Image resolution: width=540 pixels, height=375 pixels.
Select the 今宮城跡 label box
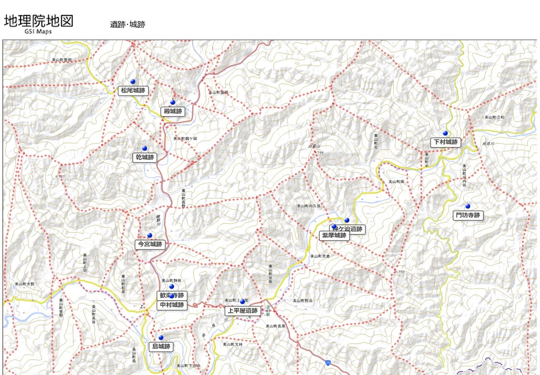(x=150, y=244)
